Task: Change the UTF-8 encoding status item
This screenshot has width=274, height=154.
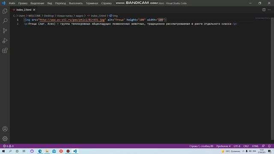Action: point(237,146)
